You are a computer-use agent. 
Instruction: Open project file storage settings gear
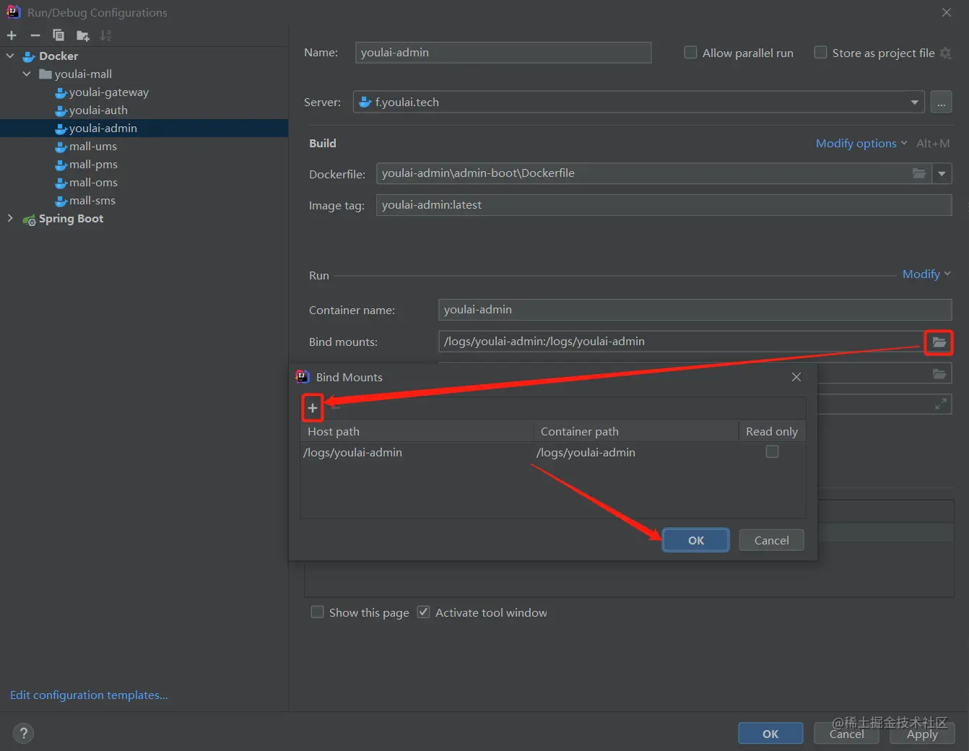click(945, 53)
